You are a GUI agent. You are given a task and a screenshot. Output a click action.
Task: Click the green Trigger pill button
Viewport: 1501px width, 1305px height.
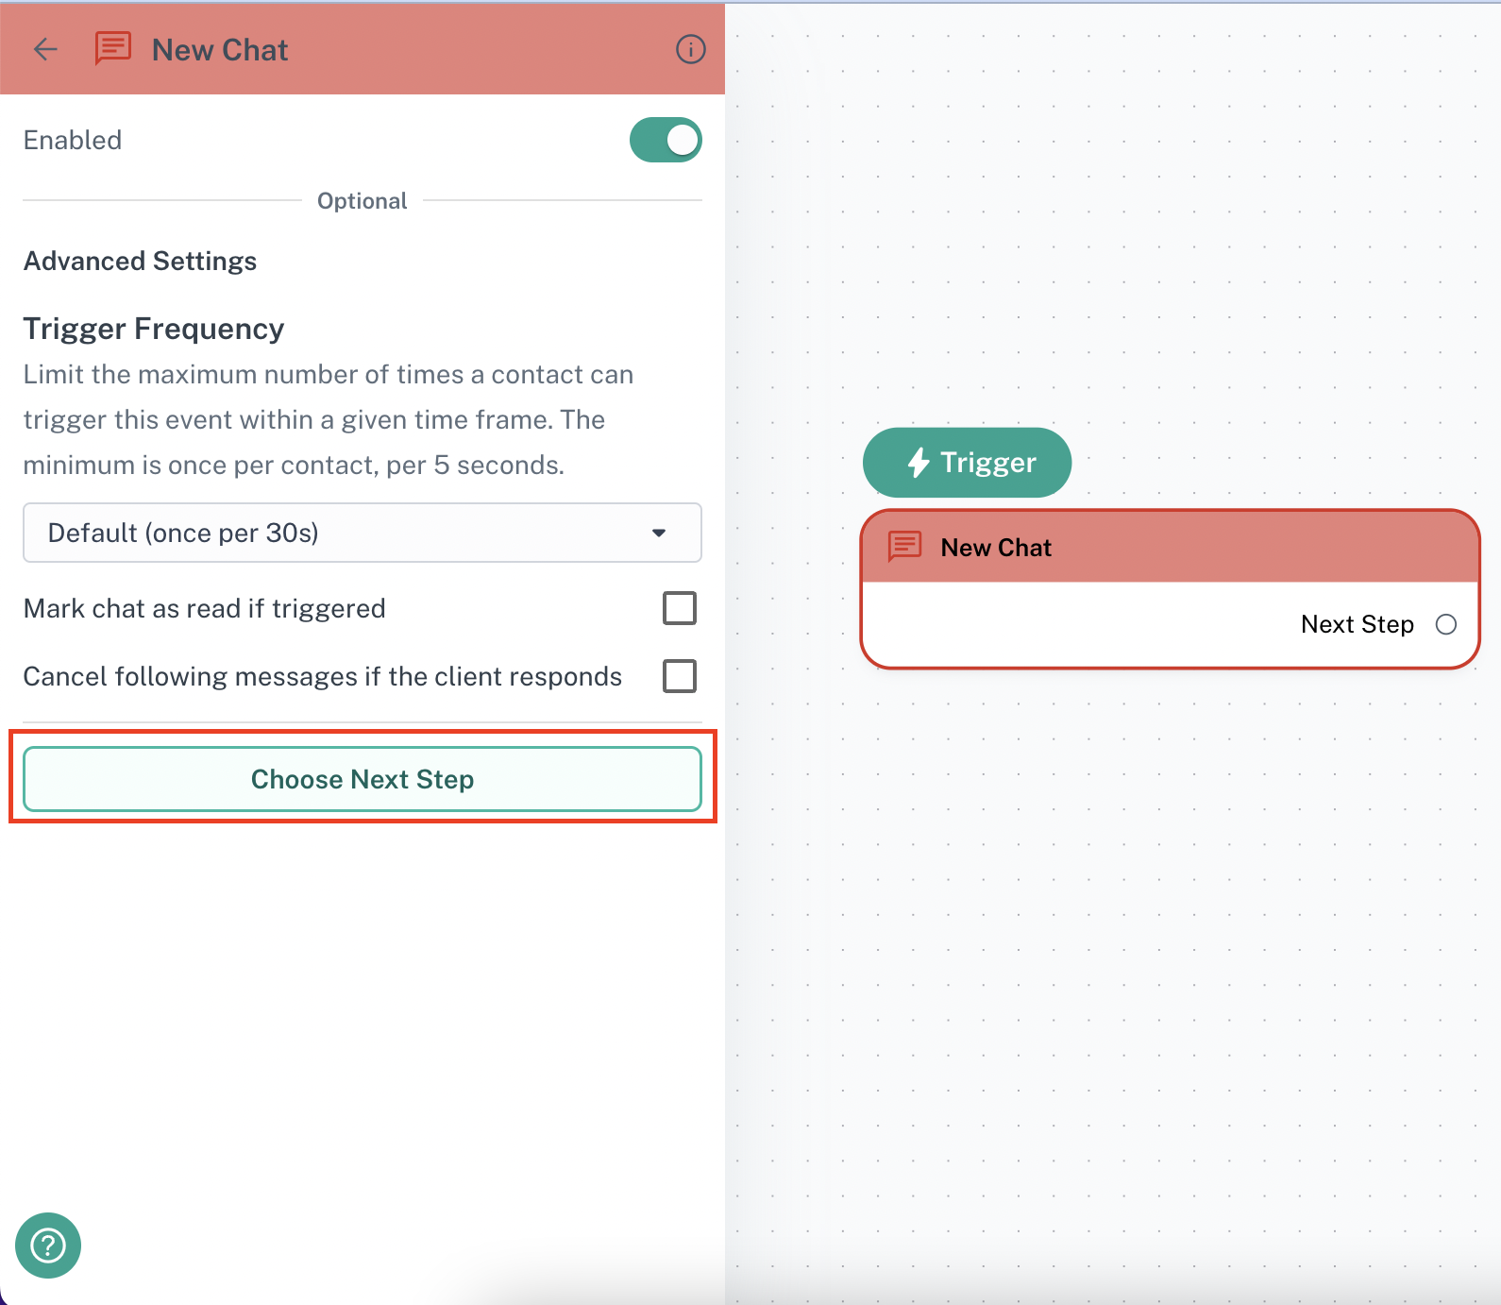[967, 463]
